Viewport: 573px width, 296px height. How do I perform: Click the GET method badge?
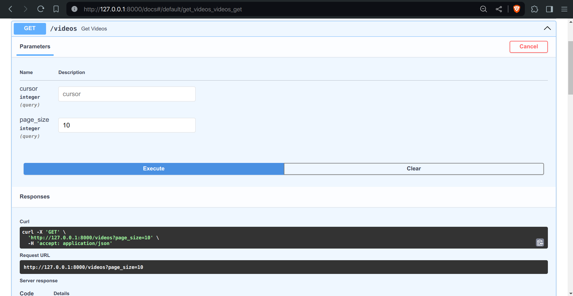30,29
